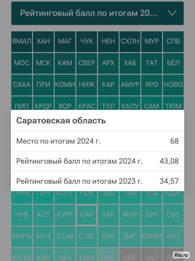Select the СТАВ region cell
The height and width of the screenshot is (261, 195).
pos(65,236)
